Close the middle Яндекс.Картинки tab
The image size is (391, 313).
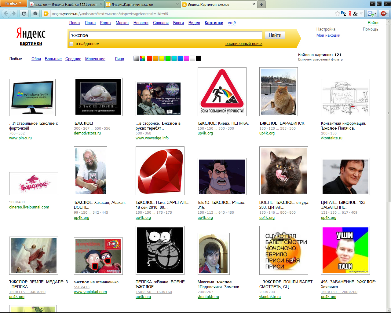pos(177,5)
